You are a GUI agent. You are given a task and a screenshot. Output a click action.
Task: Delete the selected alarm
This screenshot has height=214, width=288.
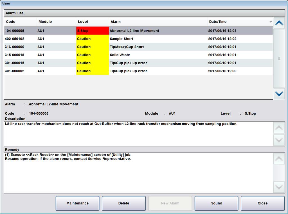(x=124, y=203)
